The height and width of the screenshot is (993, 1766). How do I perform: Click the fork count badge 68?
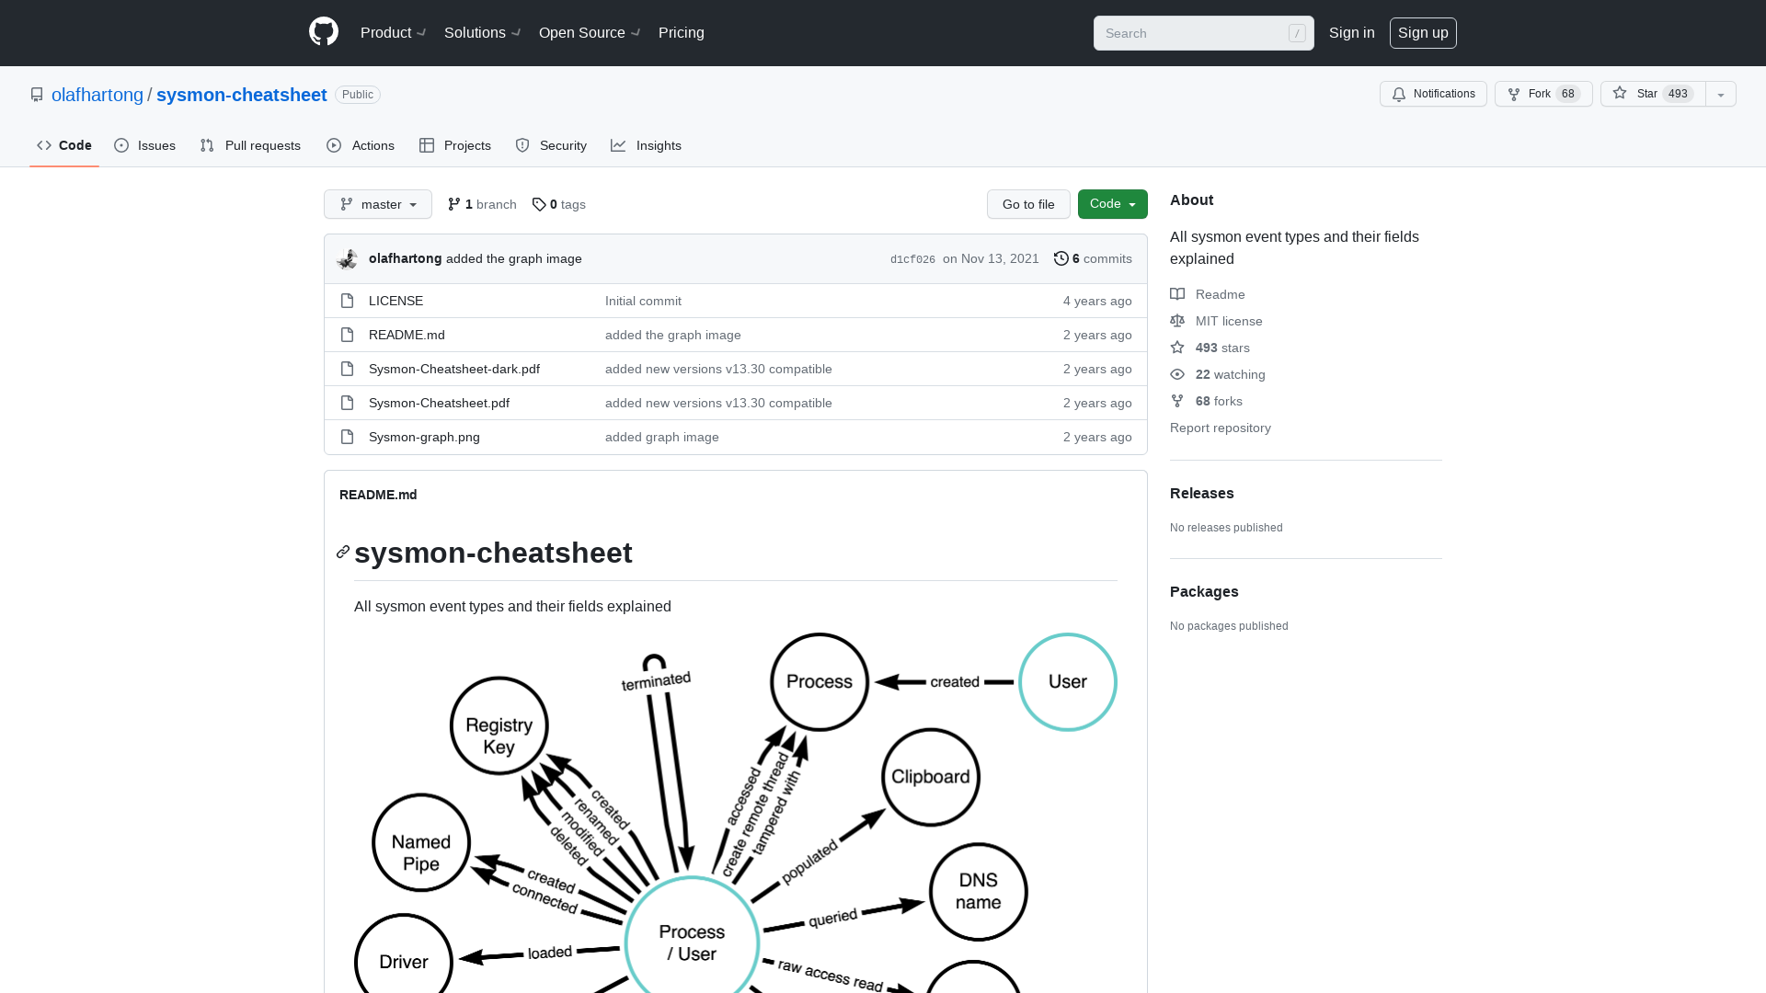coord(1568,94)
